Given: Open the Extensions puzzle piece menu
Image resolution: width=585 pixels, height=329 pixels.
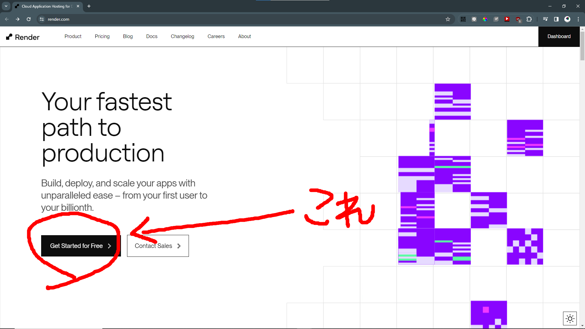Looking at the screenshot, I should [x=529, y=19].
